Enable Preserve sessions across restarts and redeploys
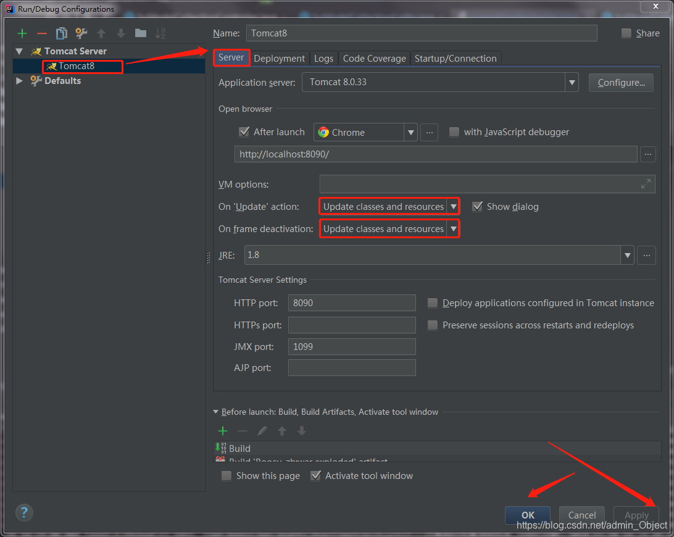 [x=433, y=325]
